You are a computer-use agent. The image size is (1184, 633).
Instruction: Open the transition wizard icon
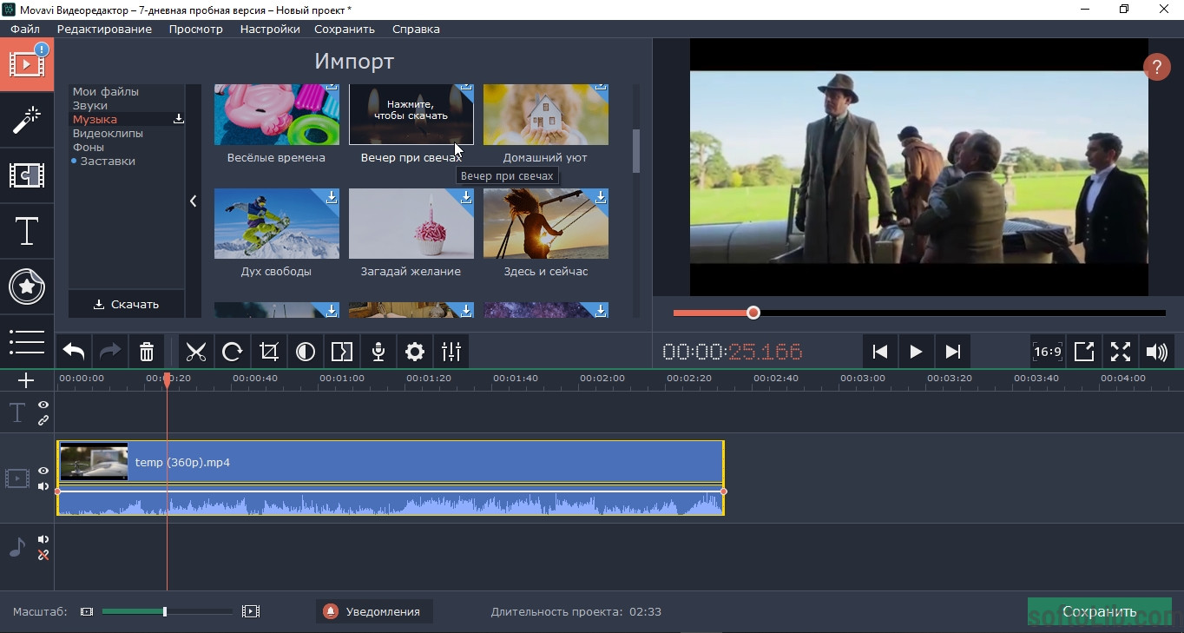(342, 352)
